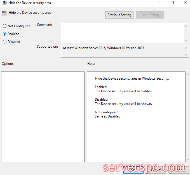Screen dimensions: 190x175
Task: Click the Supported on scroll up arrow
Action: pyautogui.click(x=186, y=48)
